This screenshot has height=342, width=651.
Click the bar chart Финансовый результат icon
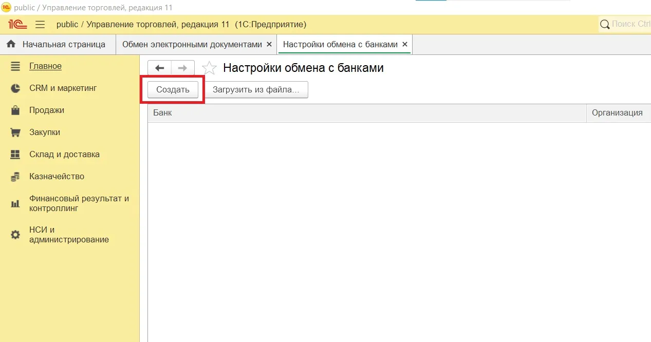pos(15,203)
